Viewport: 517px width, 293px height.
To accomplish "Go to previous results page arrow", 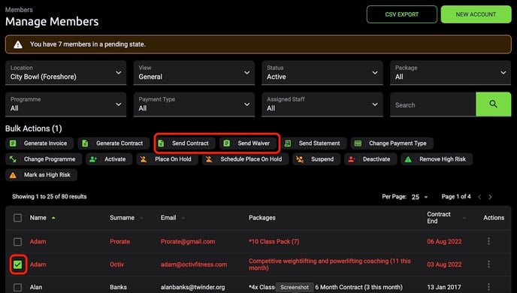I will pyautogui.click(x=479, y=197).
